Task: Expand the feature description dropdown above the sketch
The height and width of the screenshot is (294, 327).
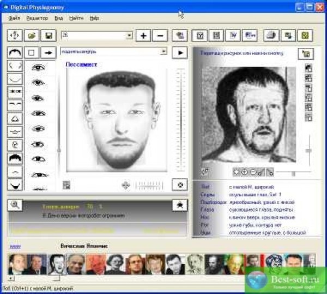Action: (x=163, y=52)
